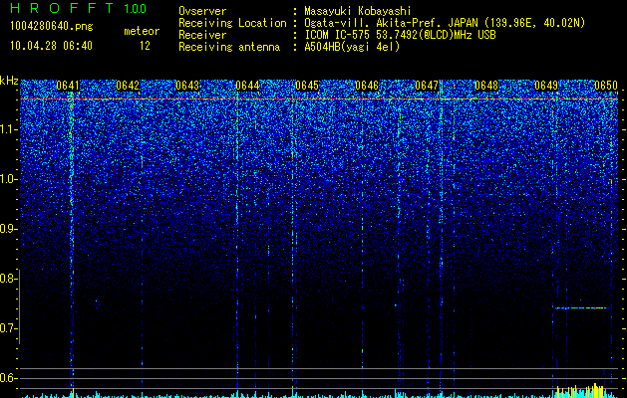Click the kHz axis unit label
627x398 pixels.
coord(9,81)
